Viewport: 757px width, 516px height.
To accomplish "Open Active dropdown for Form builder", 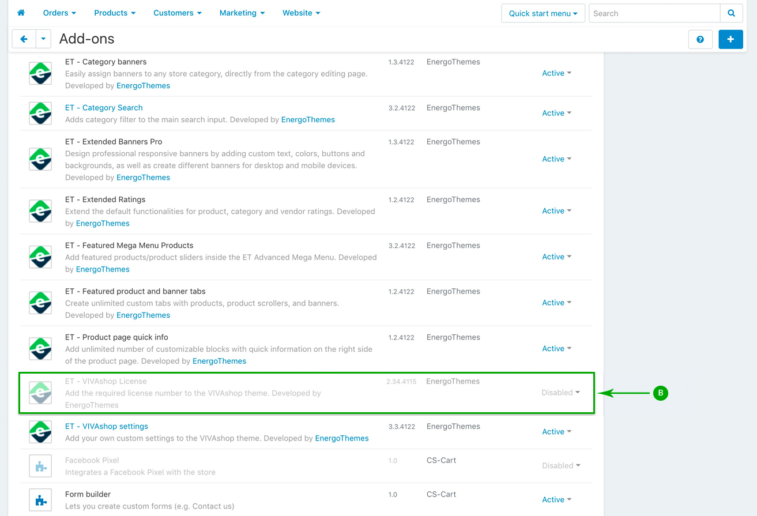I will [557, 500].
